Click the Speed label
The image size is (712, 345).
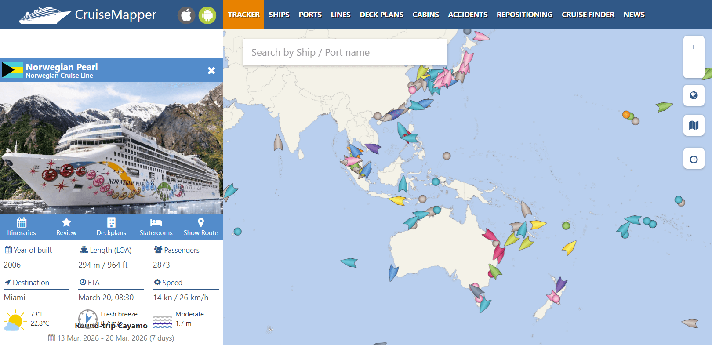[x=172, y=283]
